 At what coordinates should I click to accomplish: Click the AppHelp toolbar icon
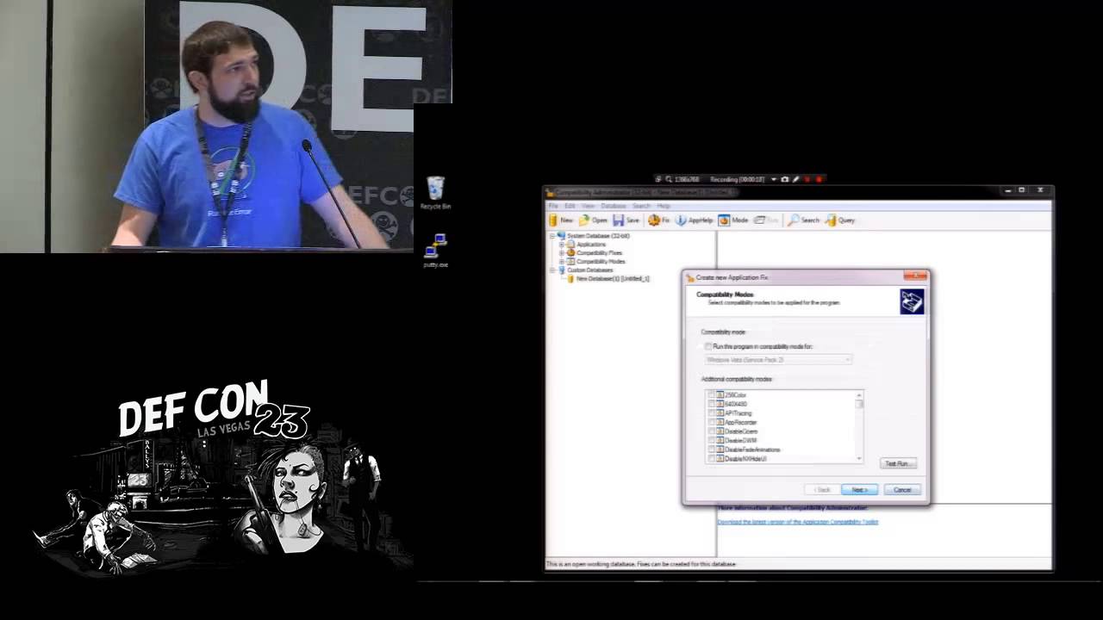(681, 220)
